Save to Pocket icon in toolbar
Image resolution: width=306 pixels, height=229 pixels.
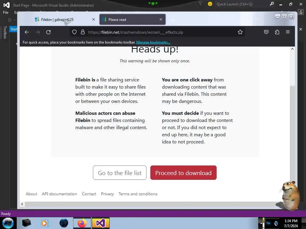(x=266, y=32)
